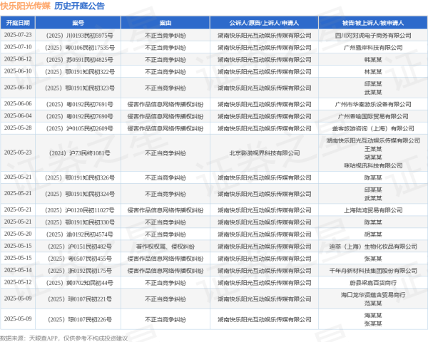
Task: Select case number 粤0192民初7690号
Action: tap(80, 116)
